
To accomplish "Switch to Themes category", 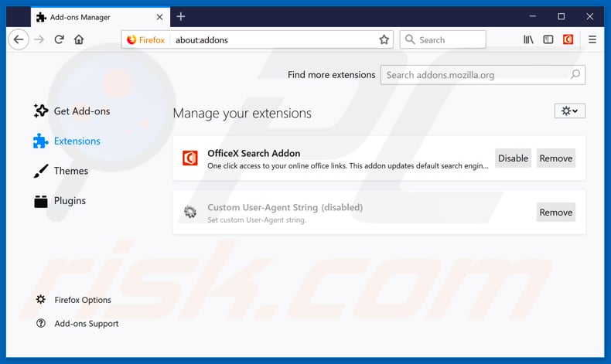I will (61, 171).
